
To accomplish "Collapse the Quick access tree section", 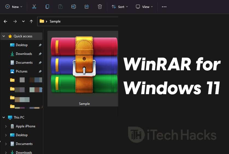I will tap(4, 36).
